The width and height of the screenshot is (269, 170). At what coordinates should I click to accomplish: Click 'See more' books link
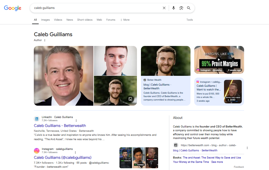(217, 162)
